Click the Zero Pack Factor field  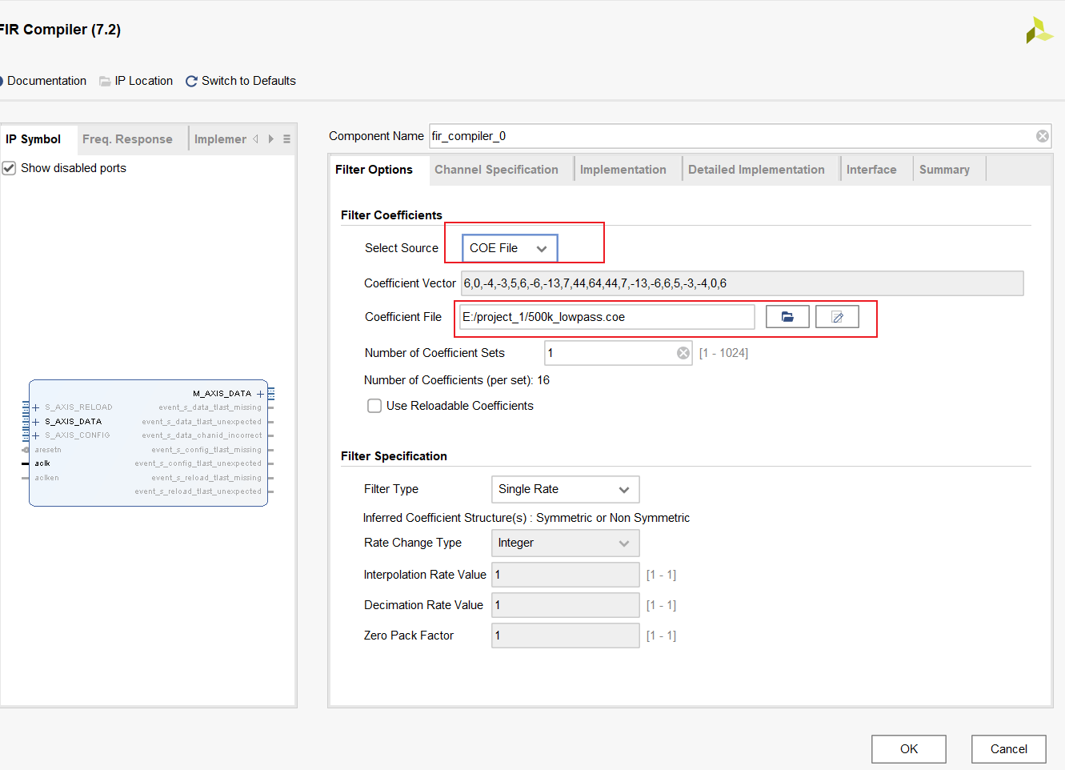(566, 636)
